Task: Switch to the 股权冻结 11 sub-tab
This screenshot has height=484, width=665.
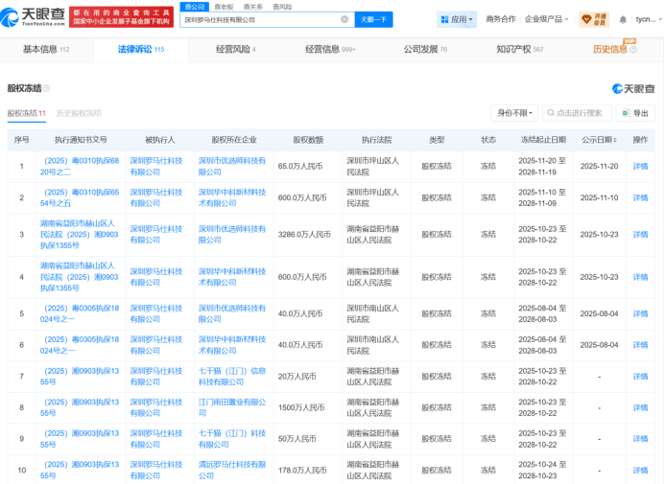Action: coord(26,113)
